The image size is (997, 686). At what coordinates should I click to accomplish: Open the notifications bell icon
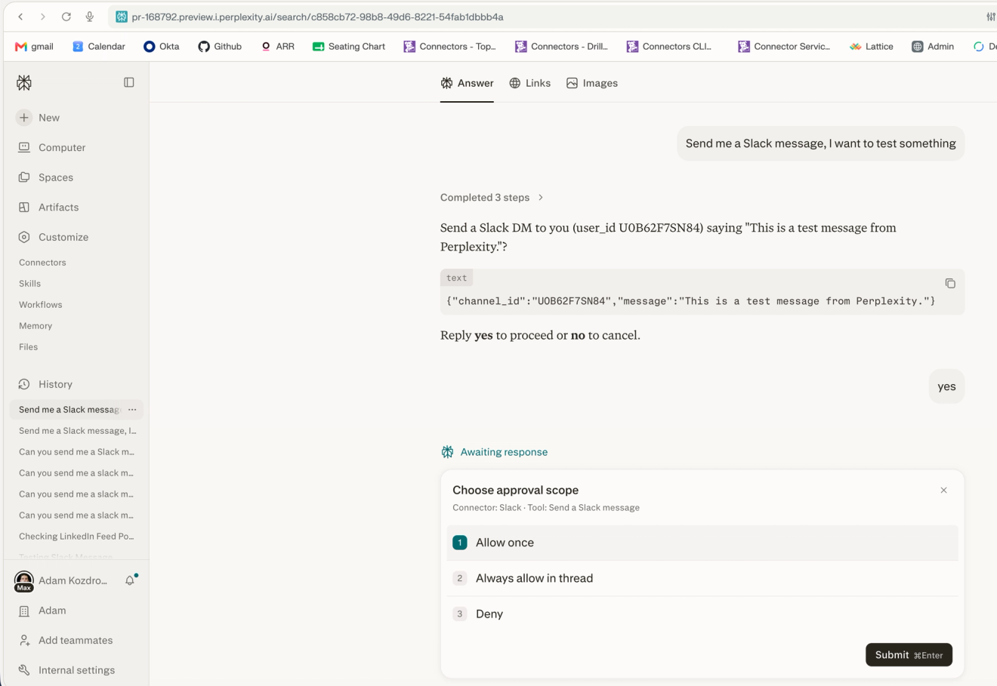(x=130, y=580)
